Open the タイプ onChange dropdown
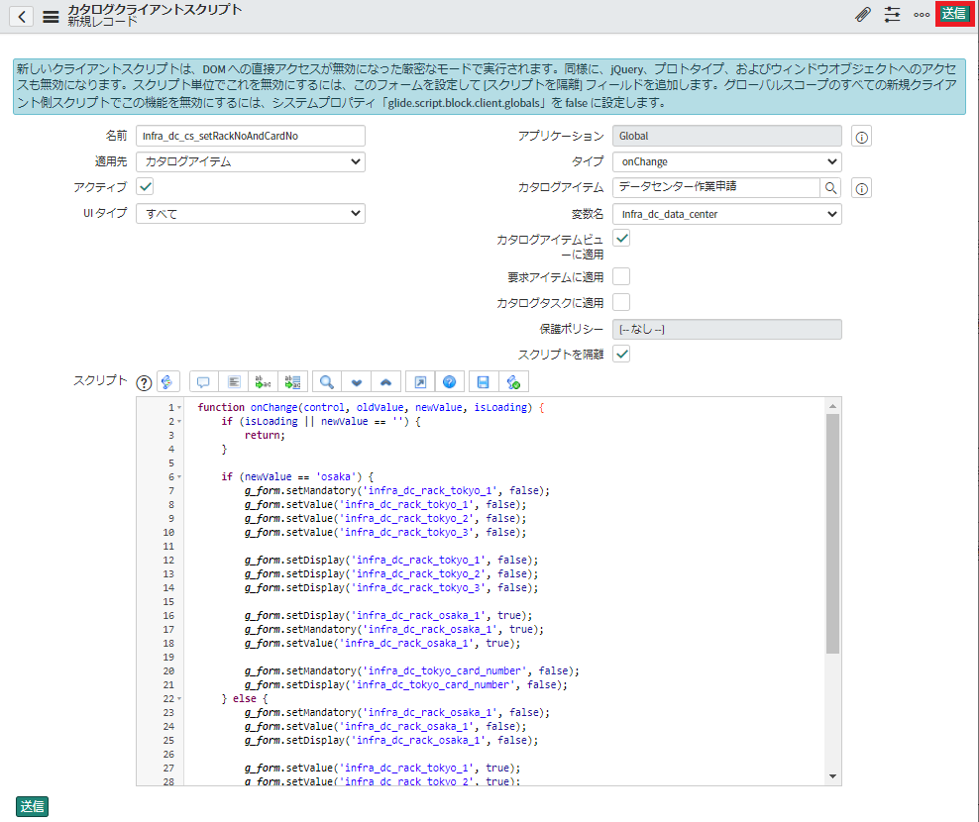This screenshot has width=979, height=822. coord(726,162)
